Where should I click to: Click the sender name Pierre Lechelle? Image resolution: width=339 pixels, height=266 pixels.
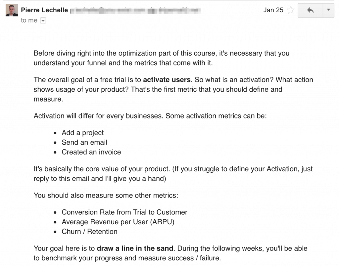[44, 10]
